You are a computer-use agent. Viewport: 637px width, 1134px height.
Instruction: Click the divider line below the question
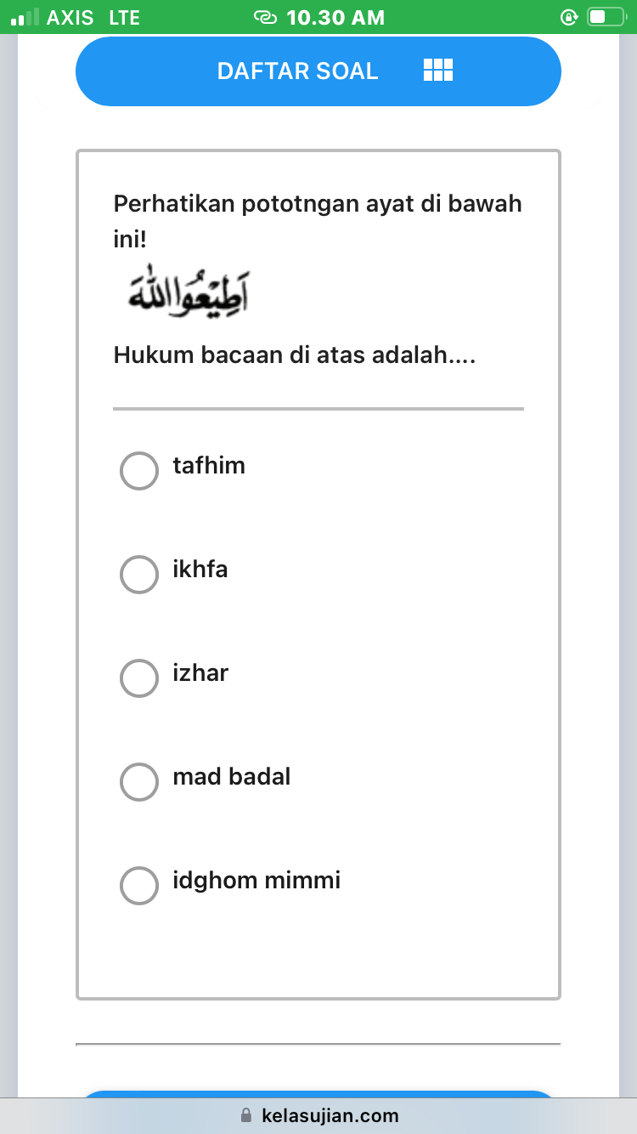pyautogui.click(x=318, y=409)
